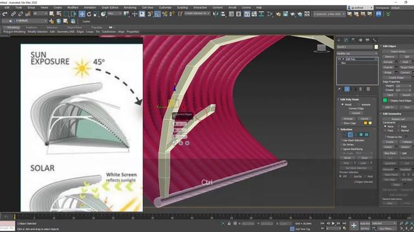Viewport: 414px width, 232px height.
Task: Click the Play Animation button
Action: point(333,224)
